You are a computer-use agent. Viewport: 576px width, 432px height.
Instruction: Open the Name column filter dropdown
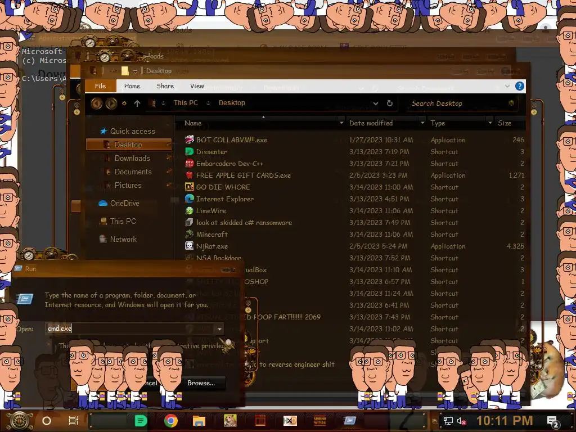(341, 123)
